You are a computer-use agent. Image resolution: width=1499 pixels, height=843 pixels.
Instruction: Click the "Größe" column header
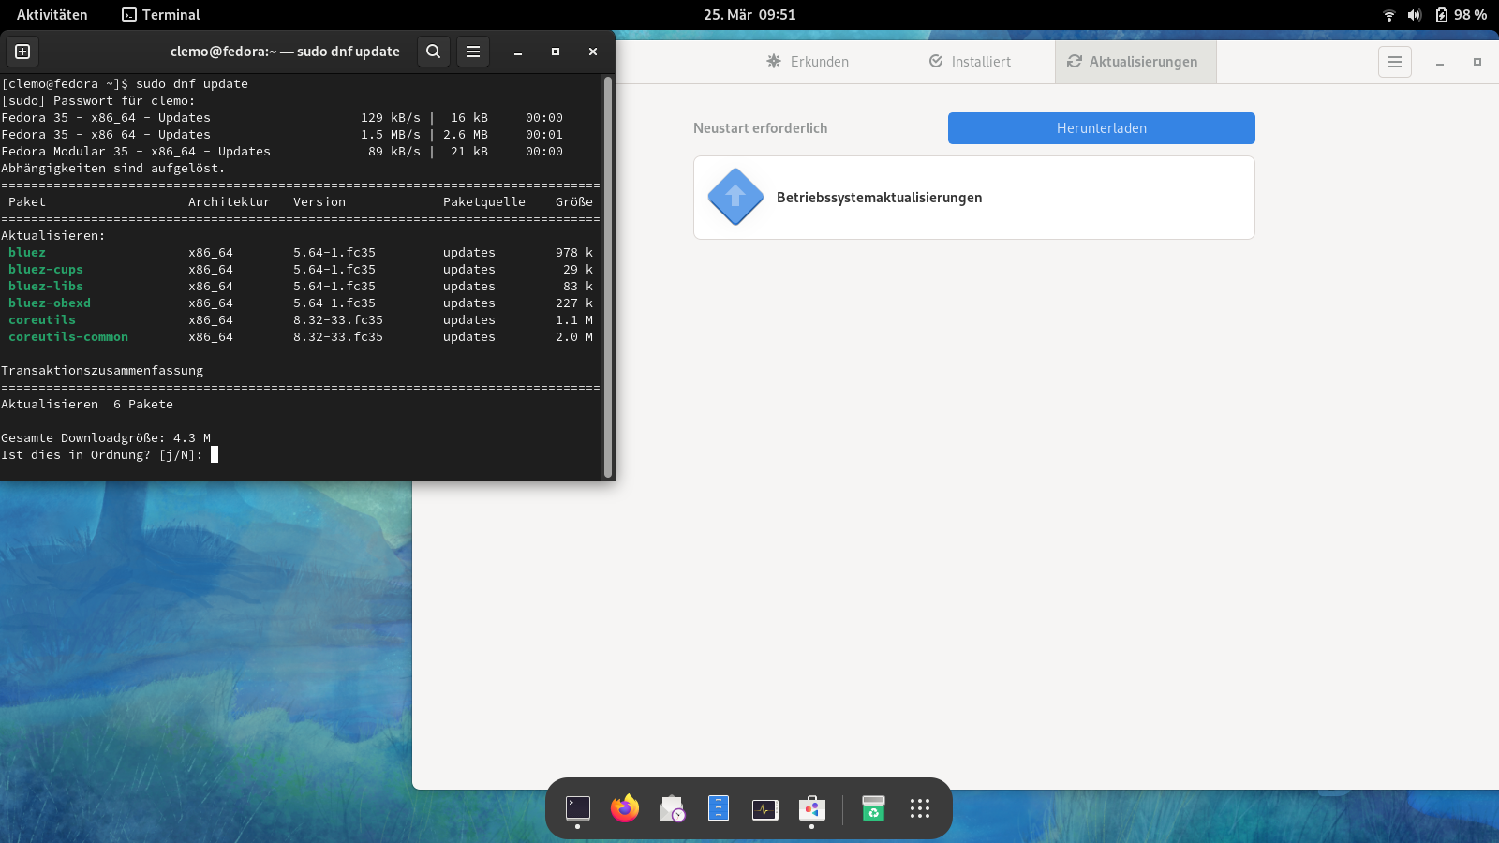pyautogui.click(x=574, y=202)
